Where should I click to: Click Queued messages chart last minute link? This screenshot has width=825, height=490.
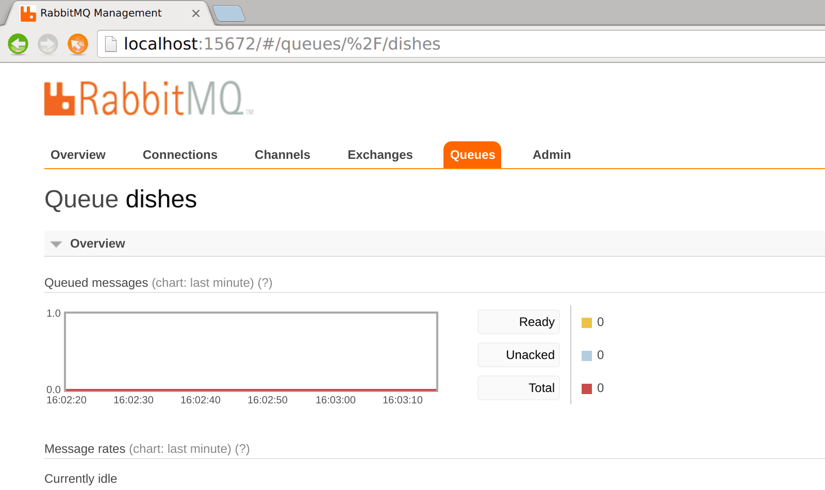click(203, 283)
